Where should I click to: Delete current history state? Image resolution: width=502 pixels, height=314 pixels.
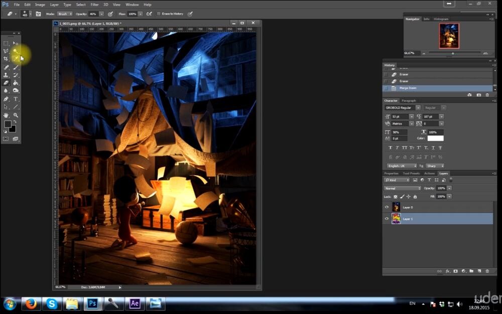(487, 95)
